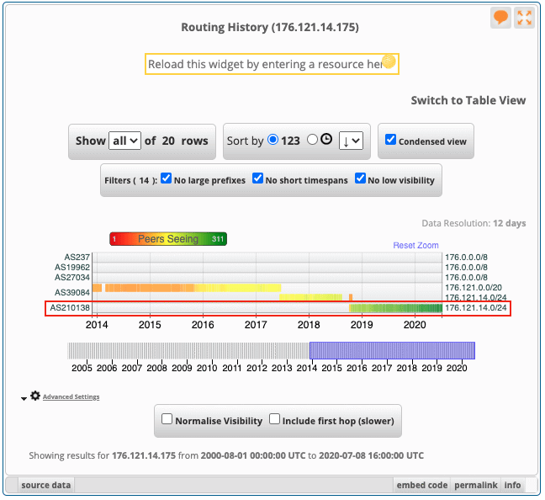Open the permalink tab
Screen dimensions: 545x500
click(x=476, y=485)
